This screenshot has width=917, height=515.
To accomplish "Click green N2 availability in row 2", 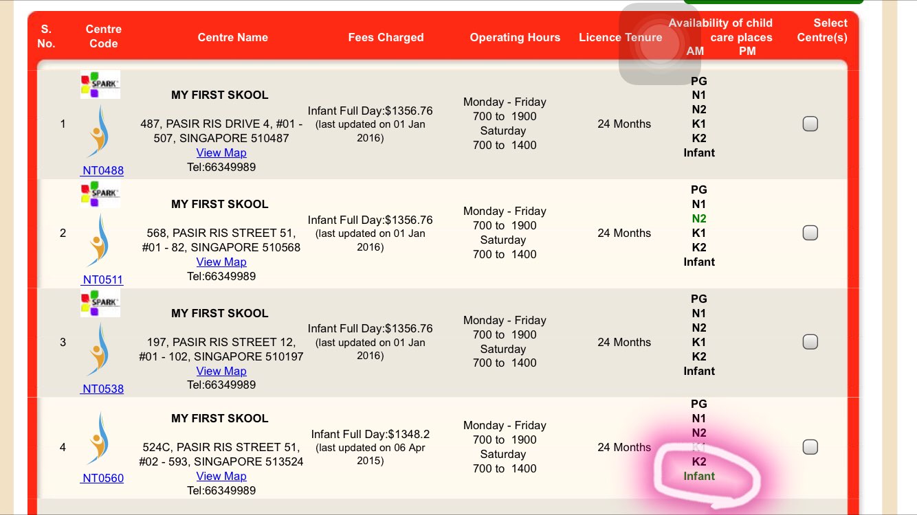I will pyautogui.click(x=698, y=218).
